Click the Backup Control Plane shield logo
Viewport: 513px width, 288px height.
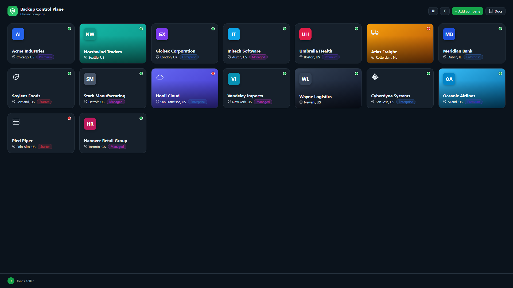(x=13, y=11)
